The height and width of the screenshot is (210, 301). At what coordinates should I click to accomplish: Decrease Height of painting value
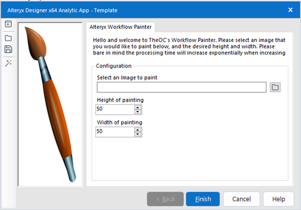(138, 112)
